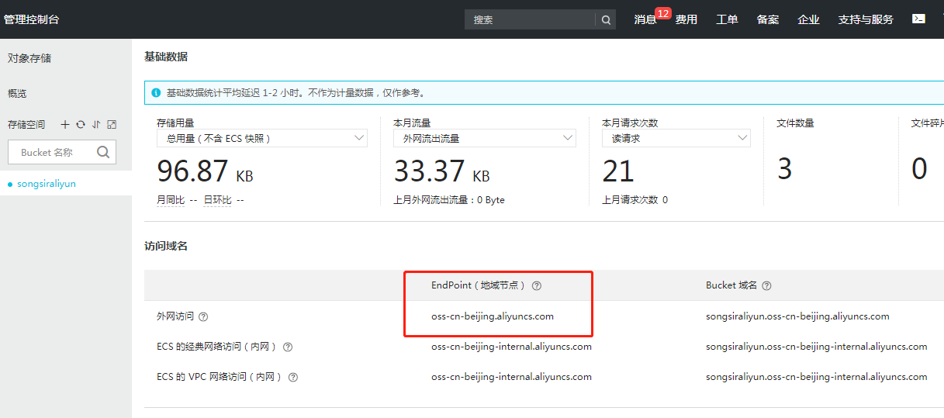944x418 pixels.
Task: Open help icon beside 外网访问
Action: coord(203,316)
